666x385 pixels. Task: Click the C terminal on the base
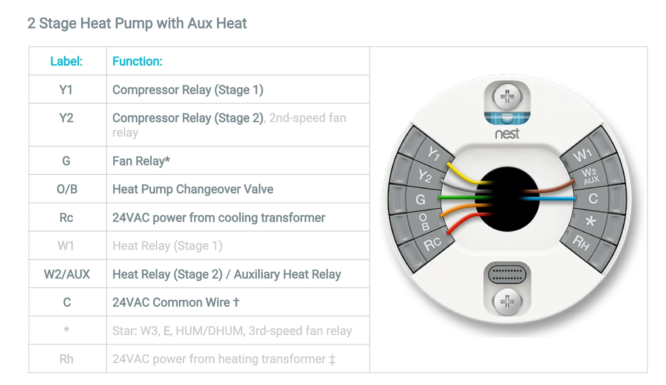[593, 199]
